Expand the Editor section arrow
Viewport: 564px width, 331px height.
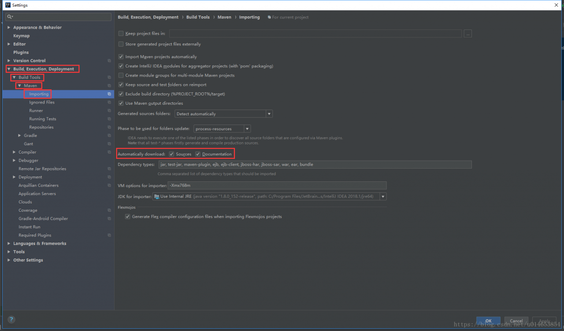click(9, 44)
